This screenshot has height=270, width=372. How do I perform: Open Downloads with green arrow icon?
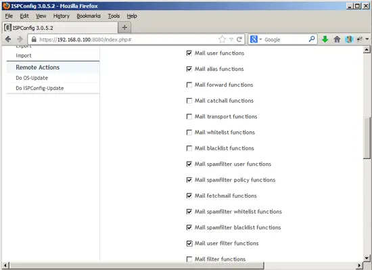(x=325, y=39)
